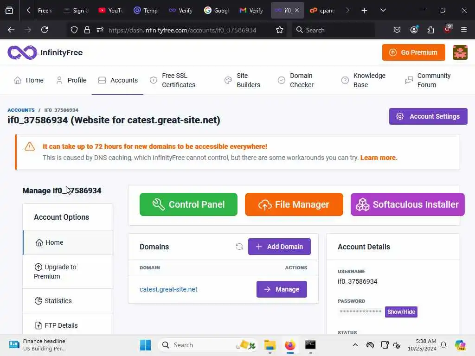Viewport: 475px width, 356px height.
Task: Open the shield tracking protection icon
Action: click(x=74, y=30)
